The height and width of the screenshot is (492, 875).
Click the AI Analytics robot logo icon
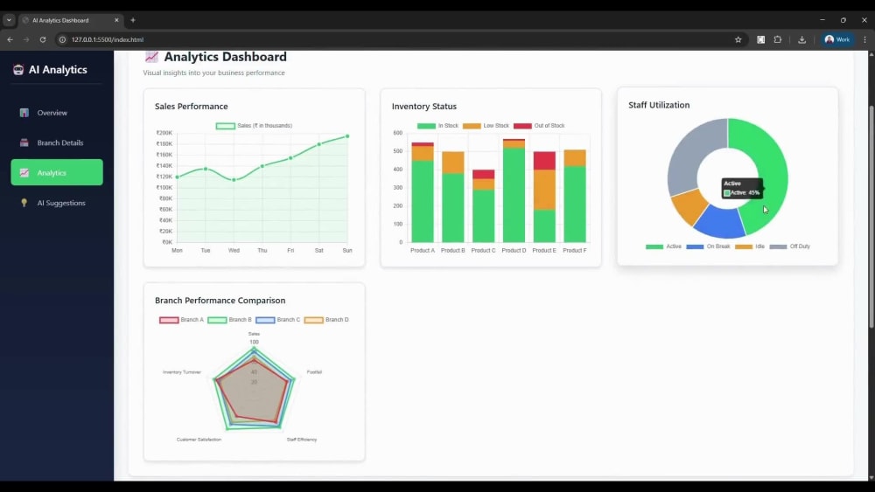pos(18,70)
